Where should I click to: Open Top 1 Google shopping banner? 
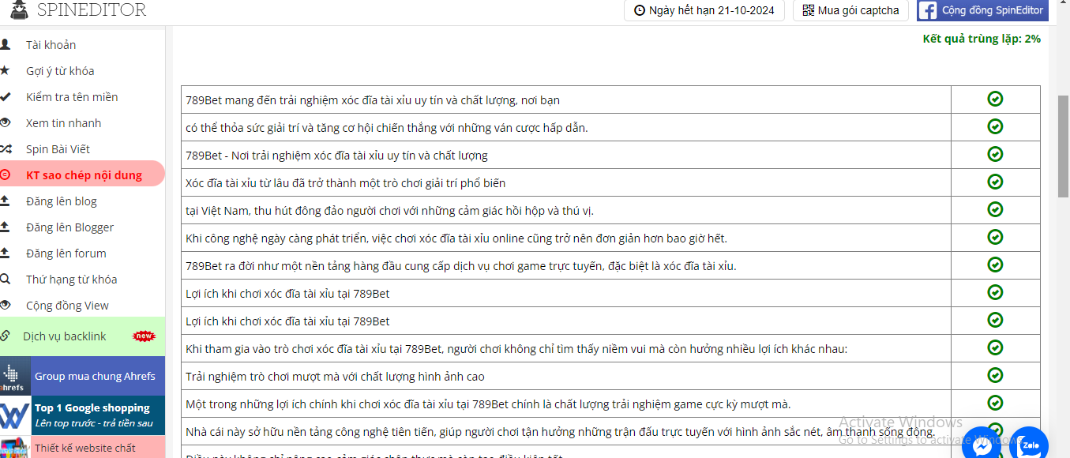[83, 415]
